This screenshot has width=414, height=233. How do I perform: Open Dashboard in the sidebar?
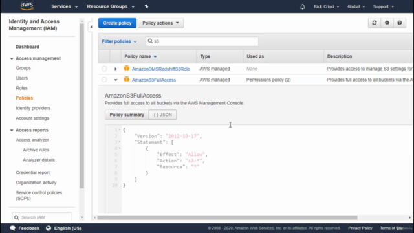pos(27,47)
